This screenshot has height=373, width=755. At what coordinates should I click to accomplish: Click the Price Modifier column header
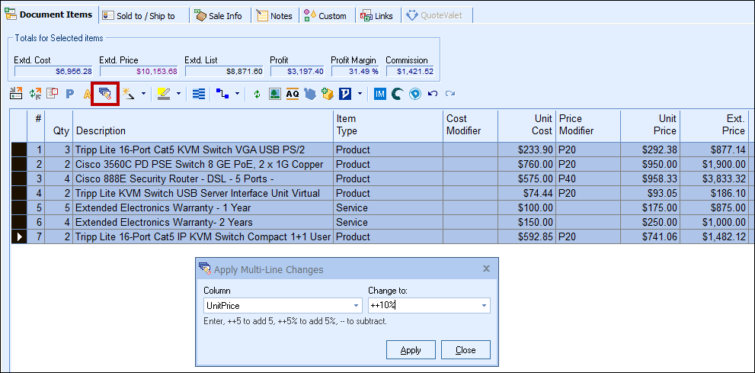point(588,125)
